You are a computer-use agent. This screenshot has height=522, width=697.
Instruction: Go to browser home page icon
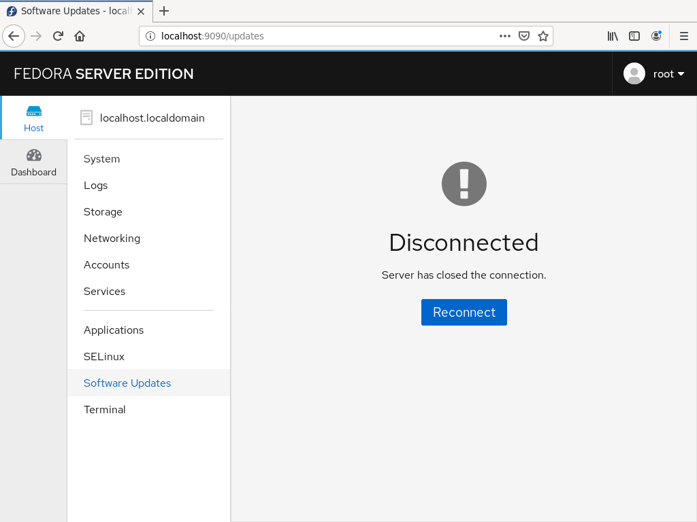pyautogui.click(x=80, y=36)
